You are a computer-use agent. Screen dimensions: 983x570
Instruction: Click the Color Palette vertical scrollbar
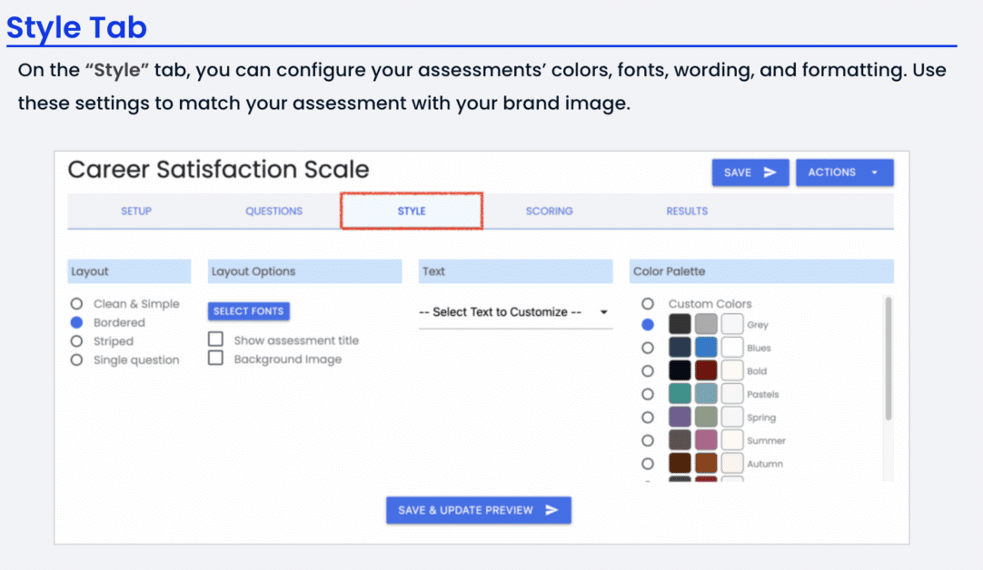(888, 357)
